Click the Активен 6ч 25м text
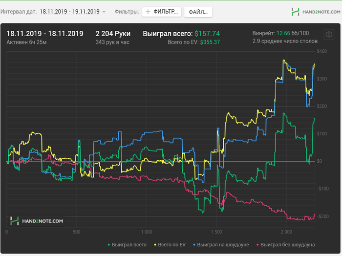The image size is (342, 256). 26,42
